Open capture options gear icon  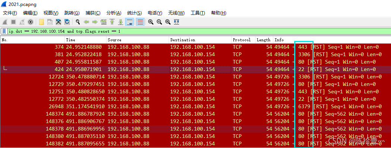[x=31, y=22]
